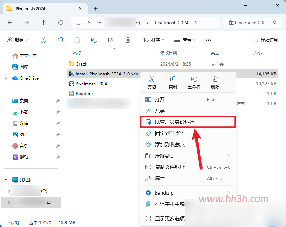Click the PC monitor icon in address bar

[79, 23]
